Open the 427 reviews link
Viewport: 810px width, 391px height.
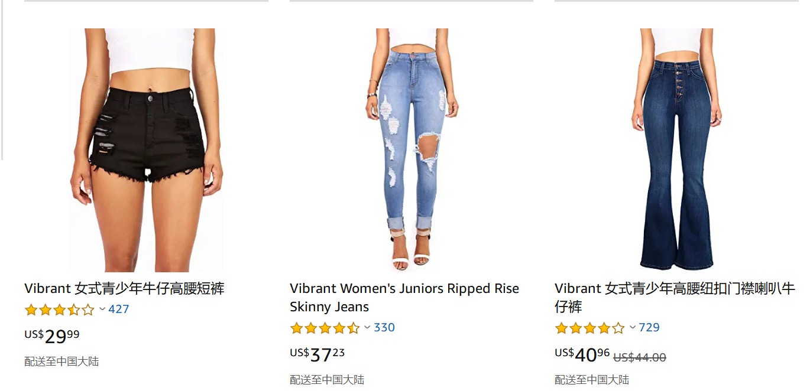[118, 309]
